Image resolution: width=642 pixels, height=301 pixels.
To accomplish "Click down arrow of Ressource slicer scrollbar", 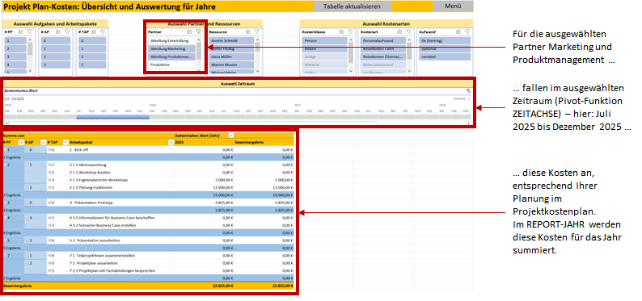I will [x=257, y=71].
